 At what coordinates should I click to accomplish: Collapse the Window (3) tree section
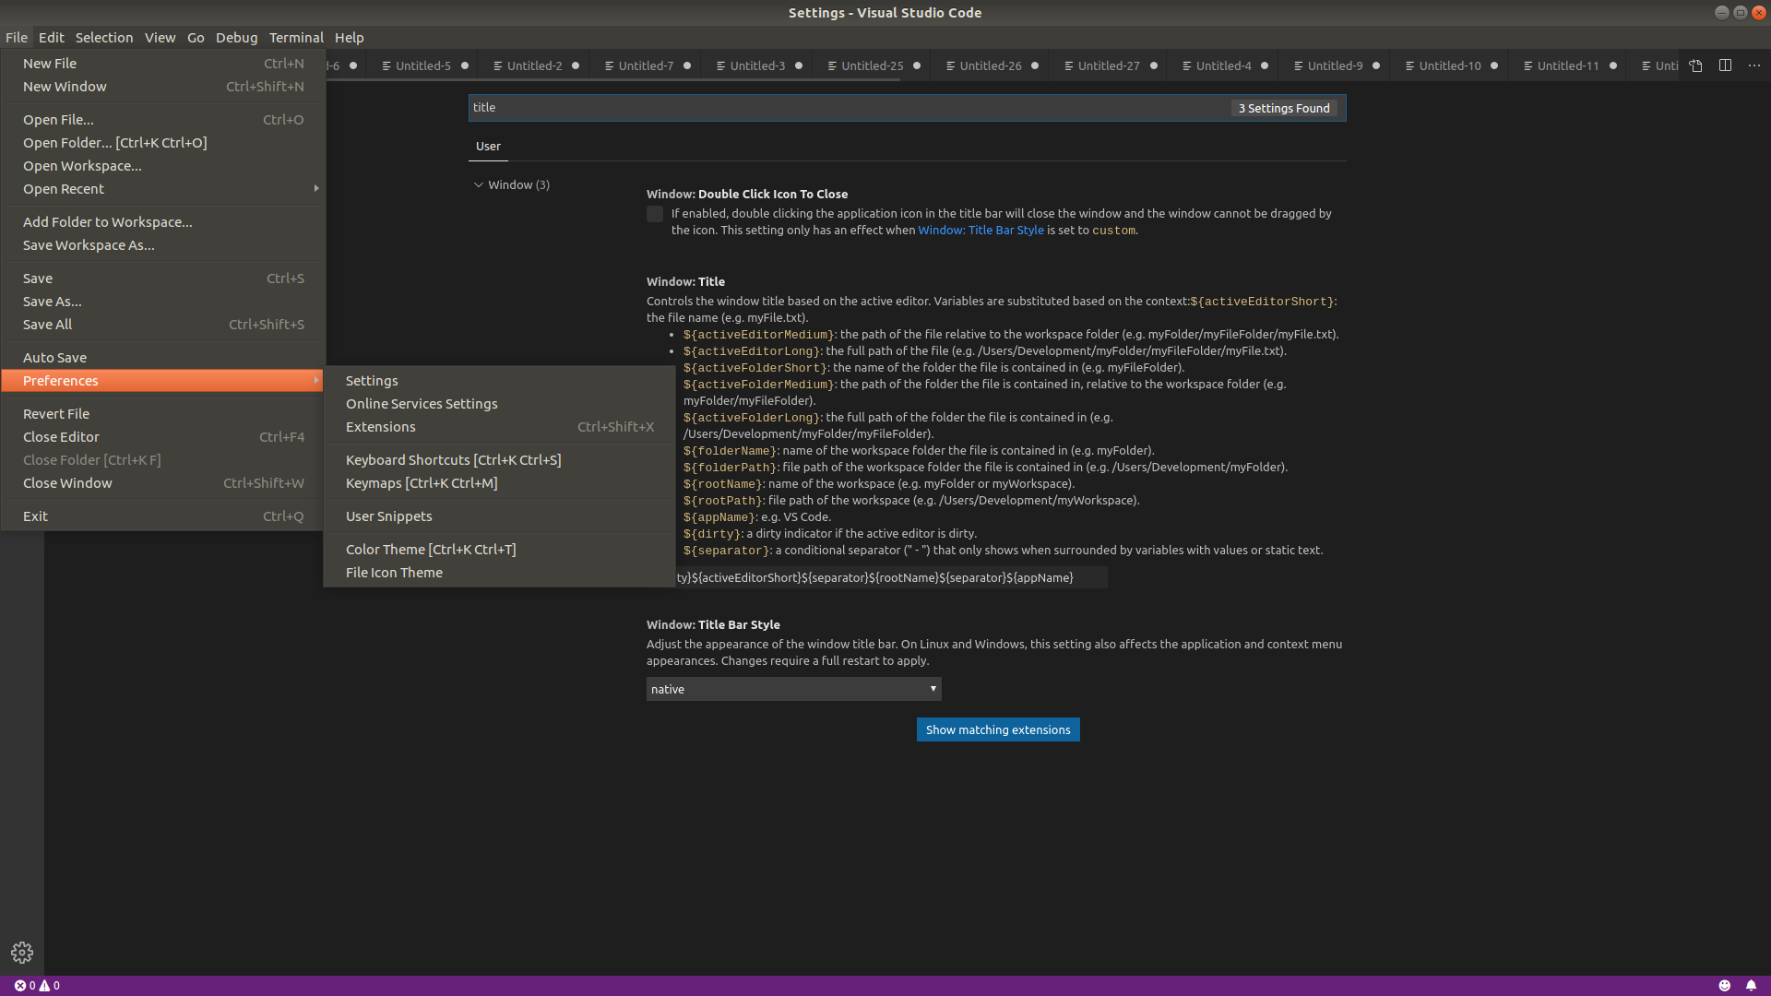point(513,184)
